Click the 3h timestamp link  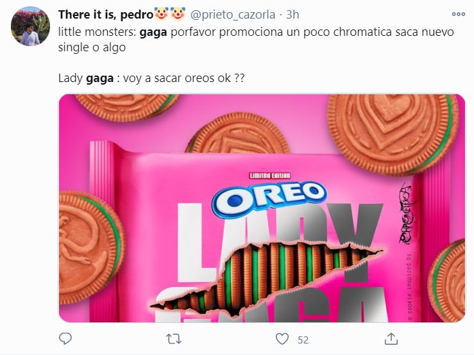click(x=292, y=15)
